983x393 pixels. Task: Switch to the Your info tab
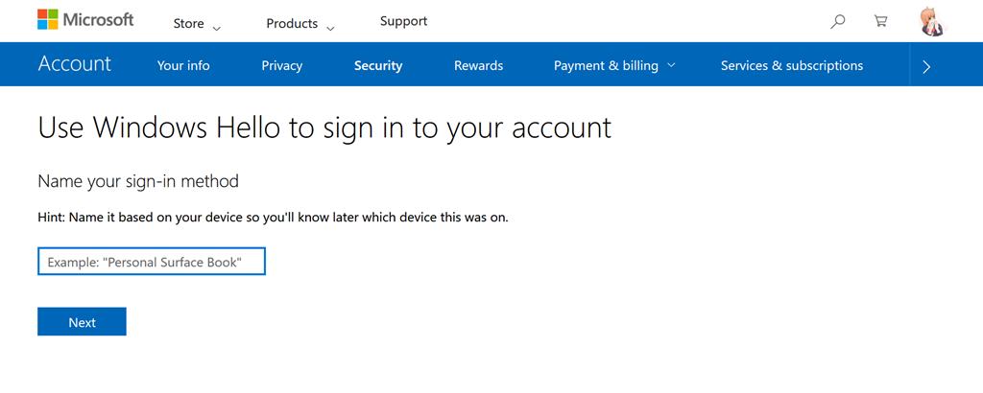[x=183, y=66]
